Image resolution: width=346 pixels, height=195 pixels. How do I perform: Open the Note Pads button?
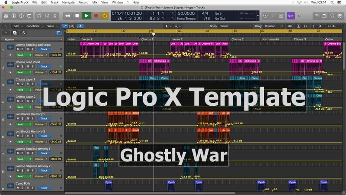[324, 16]
